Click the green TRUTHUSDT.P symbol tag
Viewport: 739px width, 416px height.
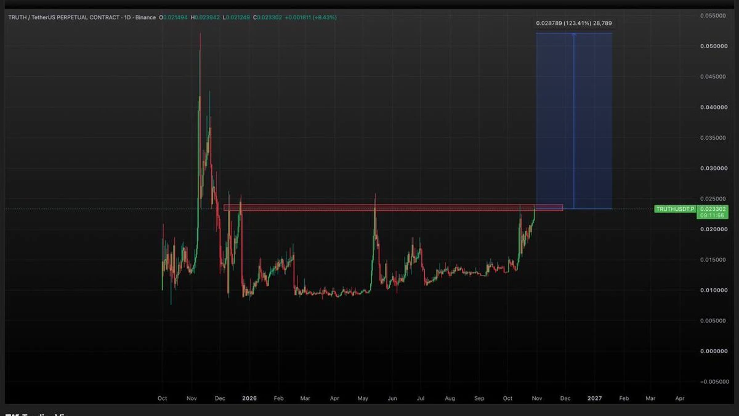674,210
